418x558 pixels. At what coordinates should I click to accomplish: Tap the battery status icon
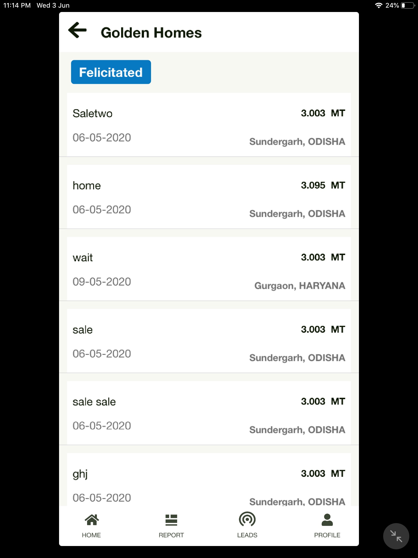click(408, 5)
